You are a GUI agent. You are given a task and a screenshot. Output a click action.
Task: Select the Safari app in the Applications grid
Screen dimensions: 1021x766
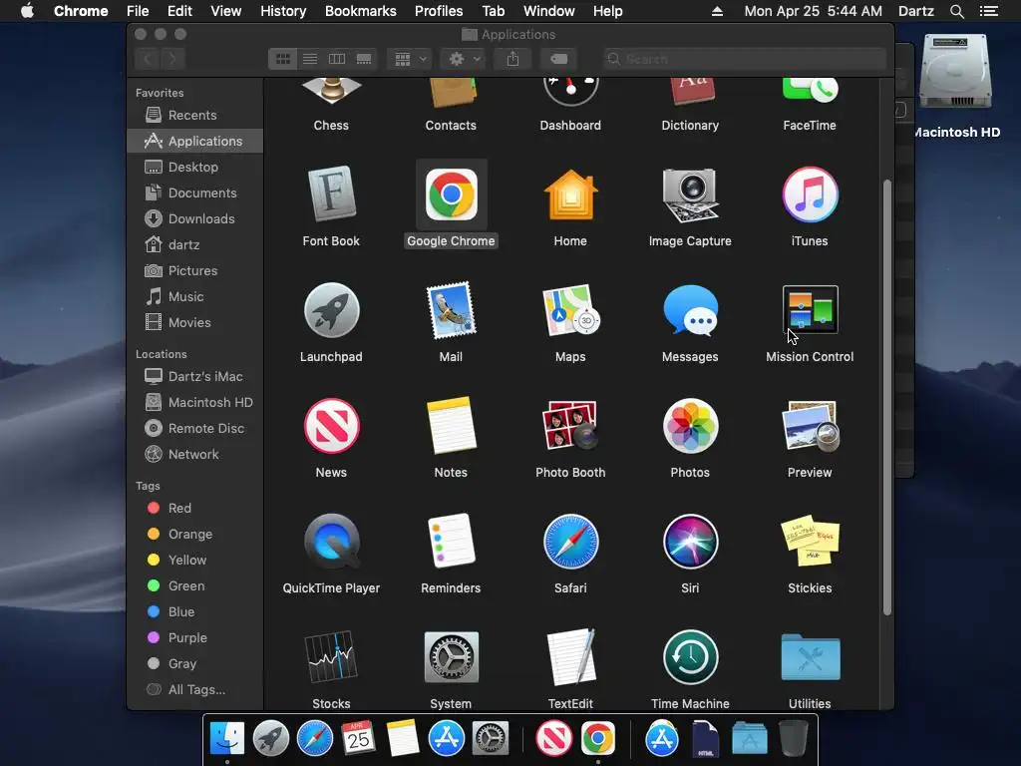[570, 542]
